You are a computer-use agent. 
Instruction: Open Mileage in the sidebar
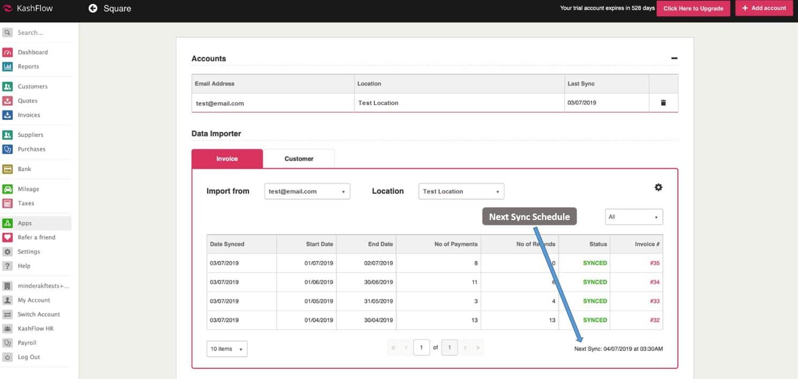pos(28,189)
